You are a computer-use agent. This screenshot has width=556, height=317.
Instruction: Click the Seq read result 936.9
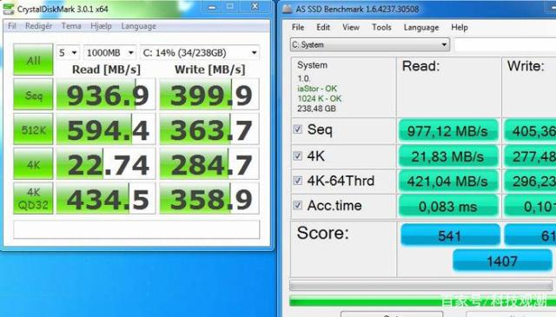(x=106, y=95)
